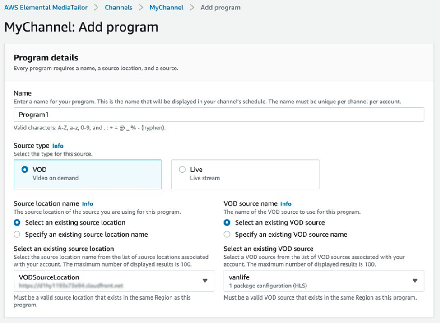Open MyChannel breadcrumb link

tap(166, 8)
